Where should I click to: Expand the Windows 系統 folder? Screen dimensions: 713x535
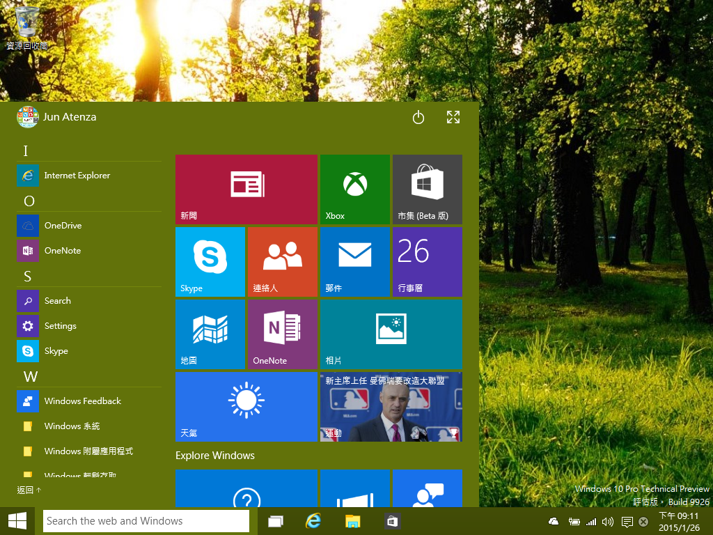tap(89, 426)
